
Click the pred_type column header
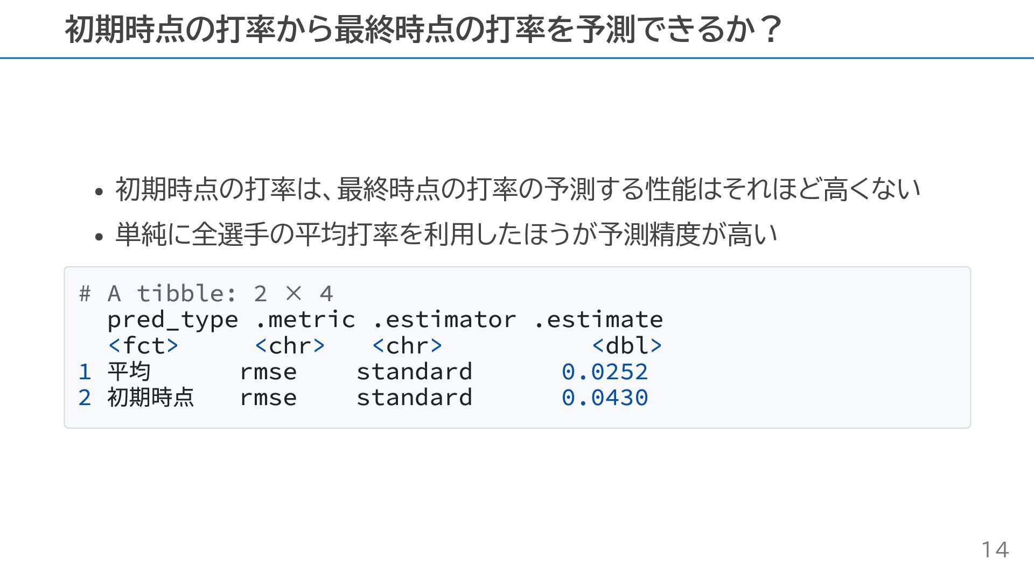pyautogui.click(x=172, y=320)
